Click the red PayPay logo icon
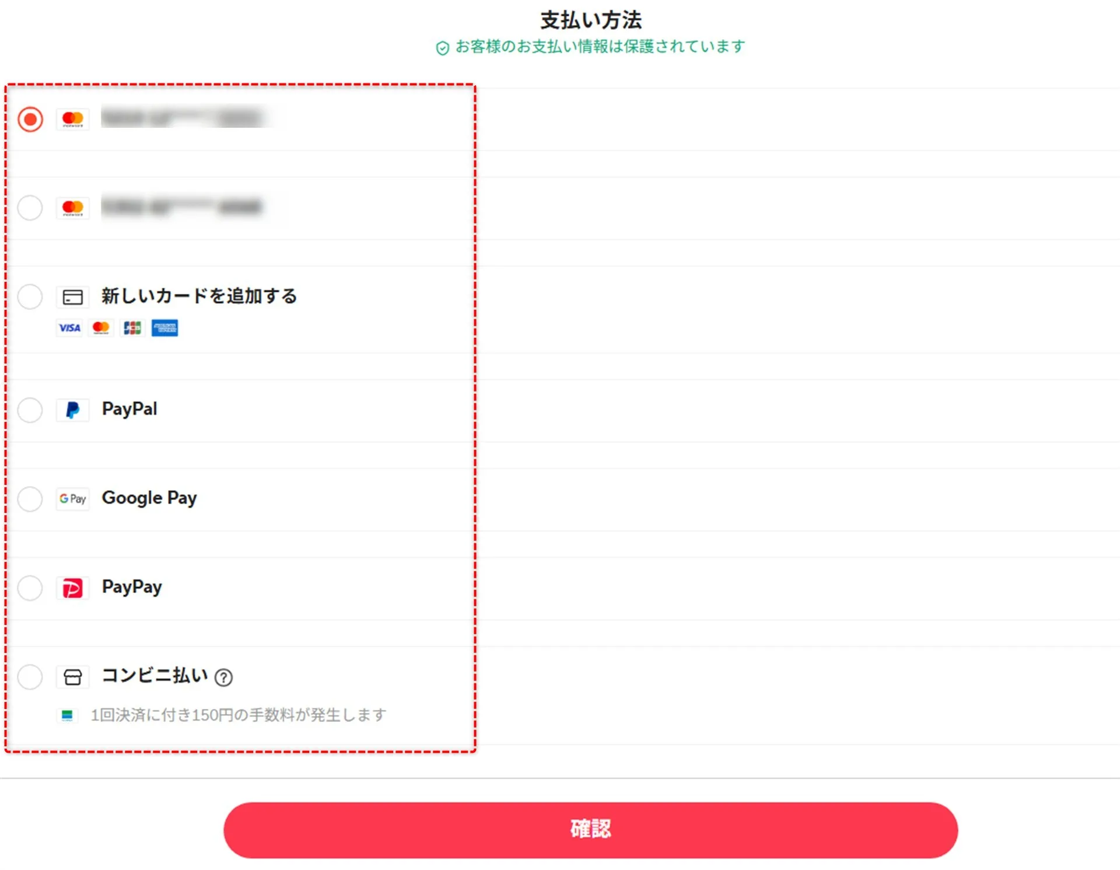Viewport: 1120px width, 870px height. [73, 588]
